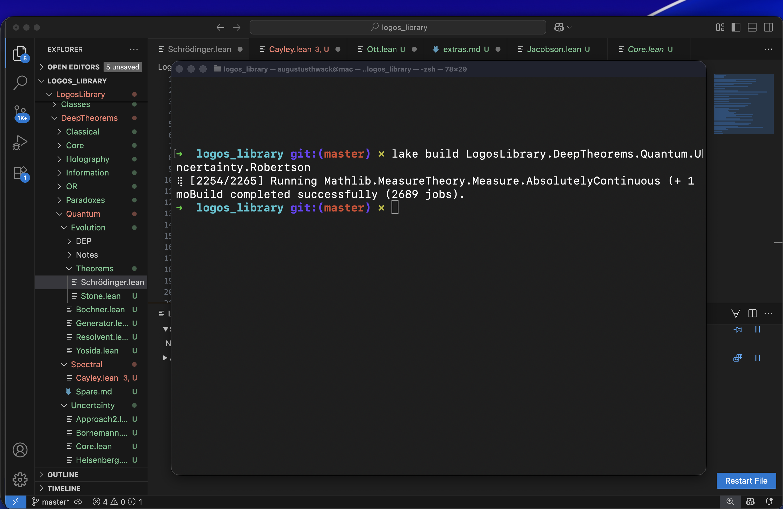Image resolution: width=783 pixels, height=509 pixels.
Task: Click the logos_library command center search field
Action: 398,27
